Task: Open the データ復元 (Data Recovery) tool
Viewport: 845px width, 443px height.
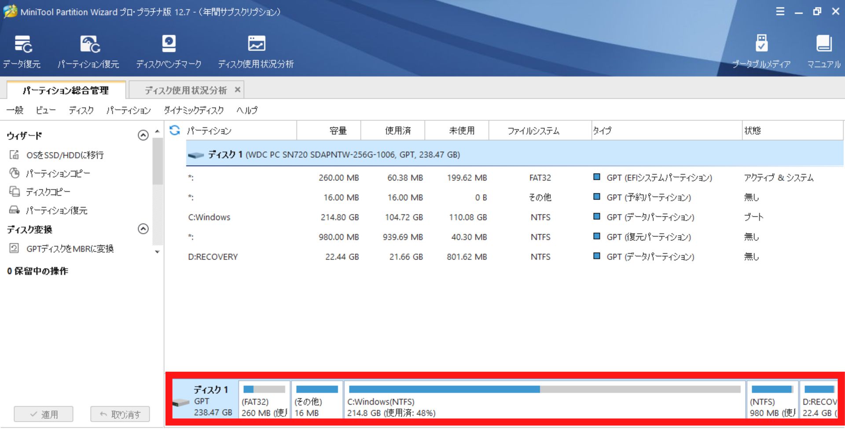Action: [x=22, y=51]
